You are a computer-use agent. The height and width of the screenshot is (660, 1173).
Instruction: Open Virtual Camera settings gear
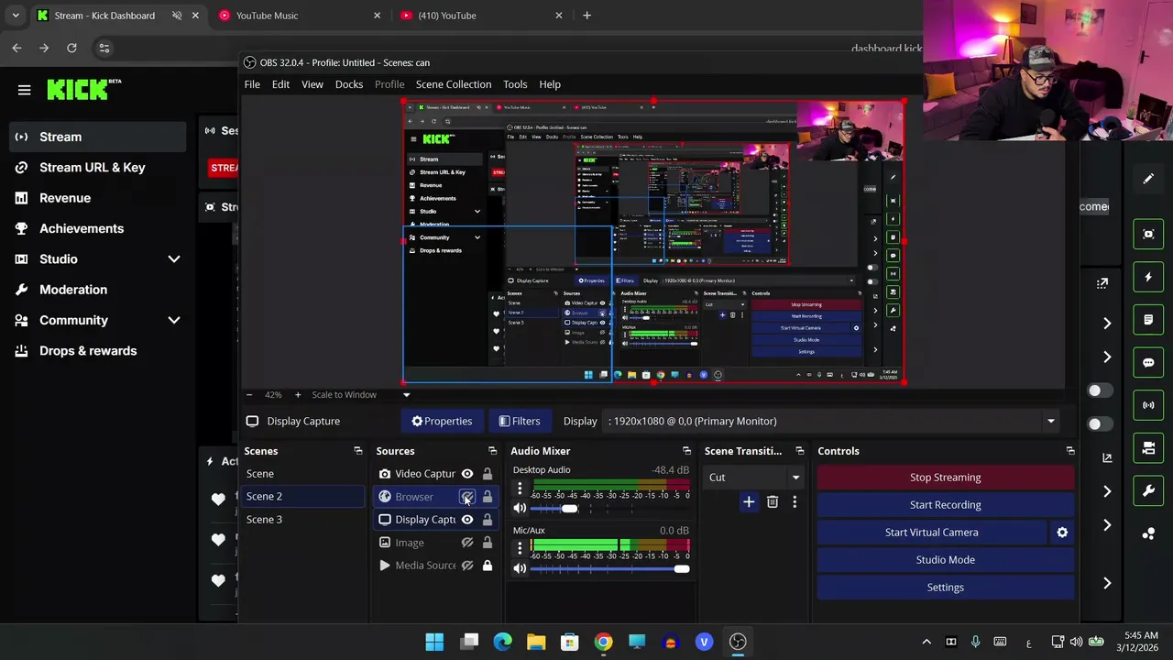point(1062,532)
